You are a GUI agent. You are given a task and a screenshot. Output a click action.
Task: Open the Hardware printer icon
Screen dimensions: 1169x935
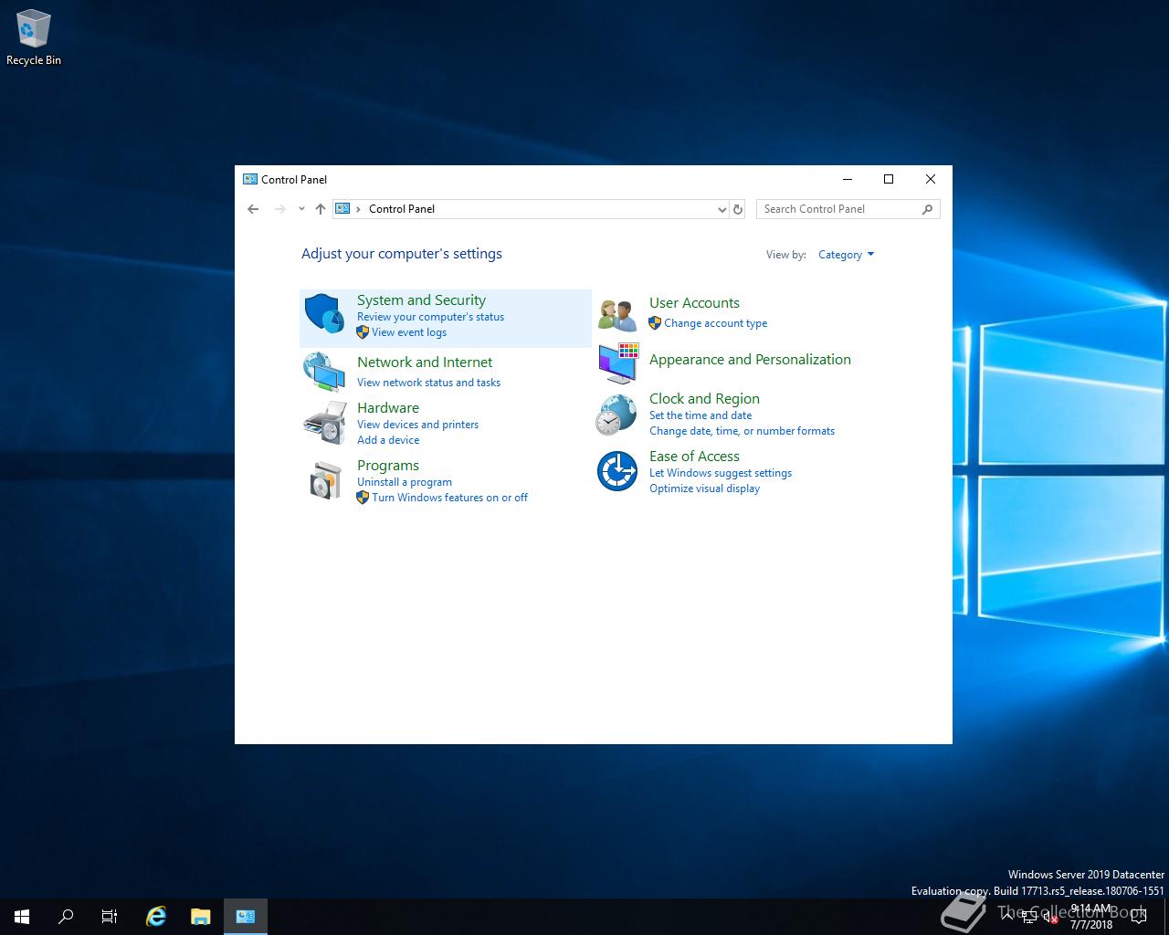(x=324, y=423)
